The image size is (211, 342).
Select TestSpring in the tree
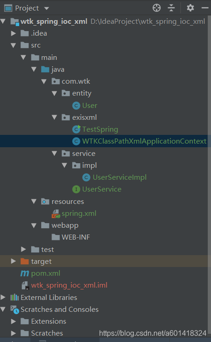pyautogui.click(x=100, y=129)
